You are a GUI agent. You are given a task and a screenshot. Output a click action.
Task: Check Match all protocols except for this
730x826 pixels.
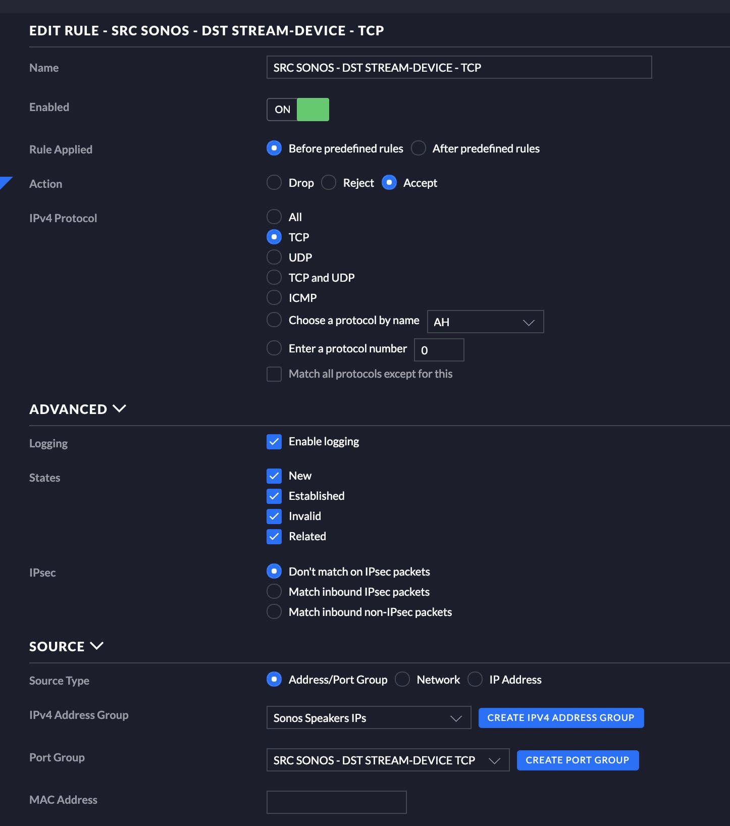coord(274,374)
